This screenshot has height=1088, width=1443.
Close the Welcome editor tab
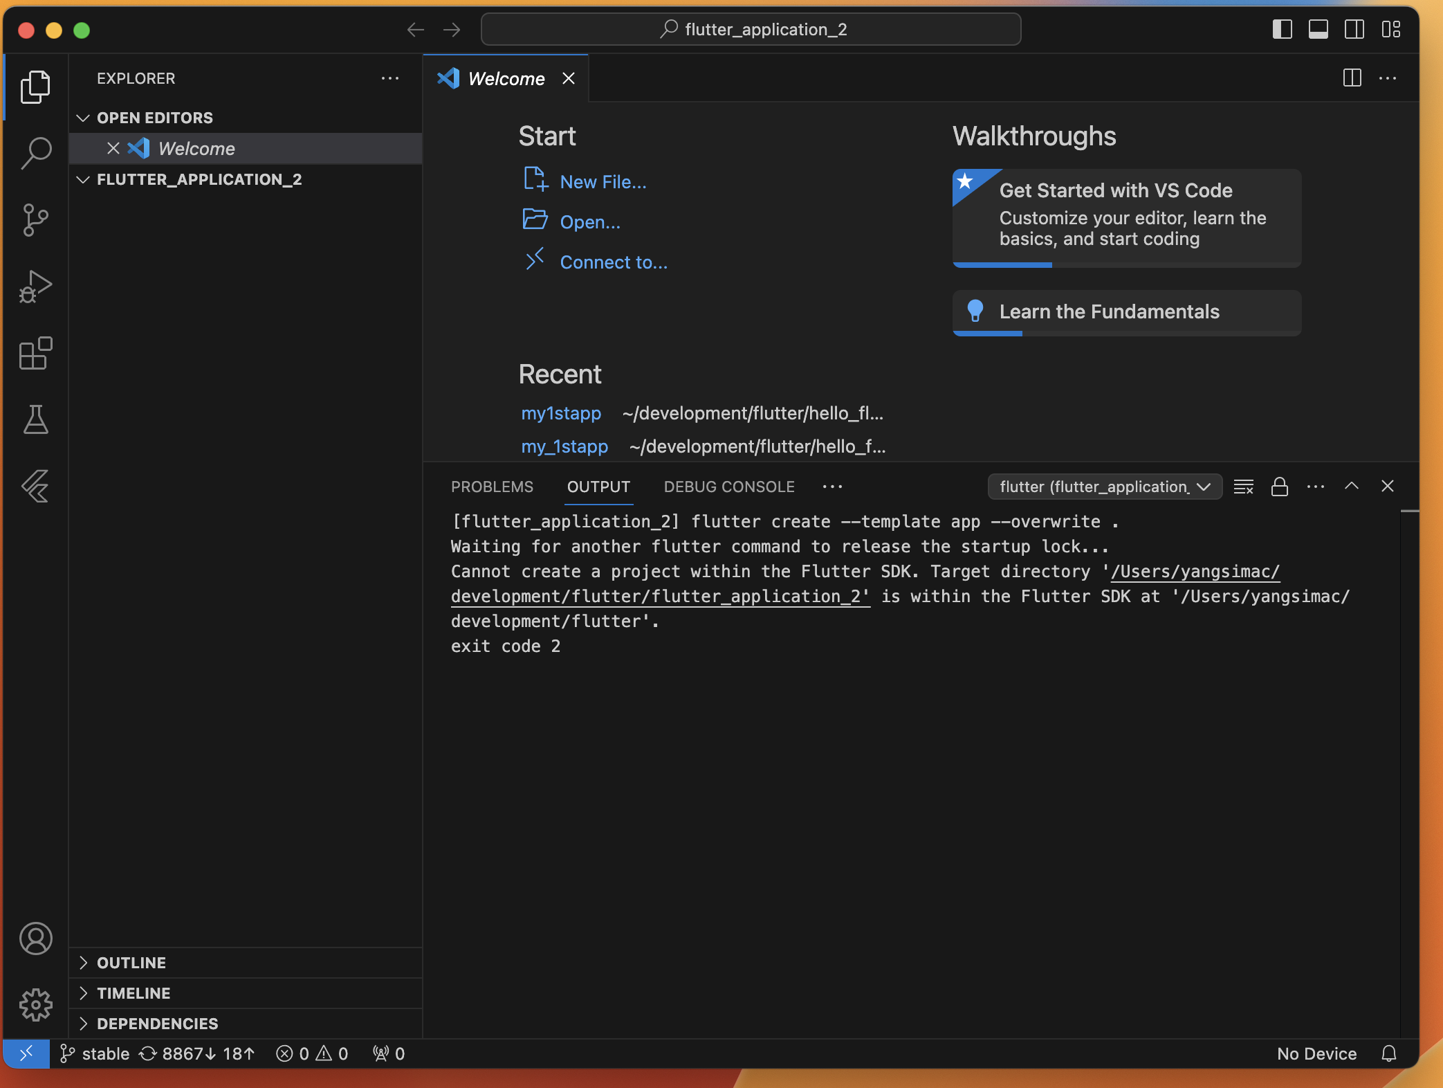[569, 78]
